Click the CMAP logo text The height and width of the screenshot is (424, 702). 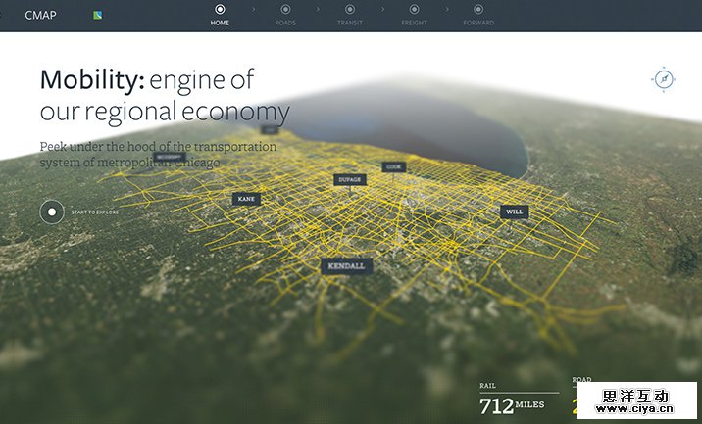click(x=40, y=16)
